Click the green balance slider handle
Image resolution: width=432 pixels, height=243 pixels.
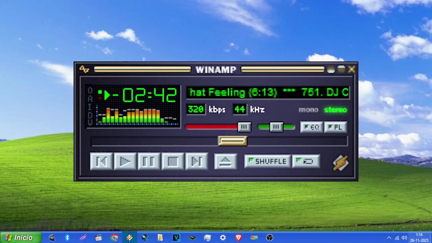click(276, 127)
